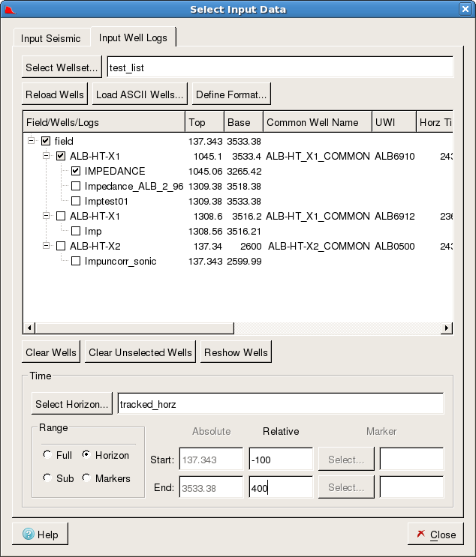Switch to the Input Seismic tab
The height and width of the screenshot is (557, 476).
51,38
